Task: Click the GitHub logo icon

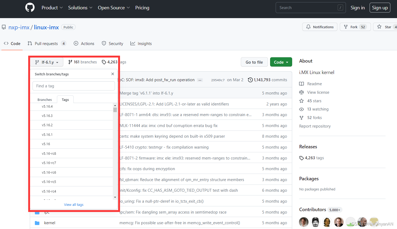Action: 30,7
